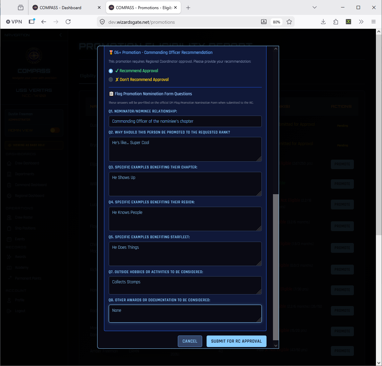Click the Ship Positions clipboard icon
Viewport: 382px width, 366px height.
coord(9,228)
